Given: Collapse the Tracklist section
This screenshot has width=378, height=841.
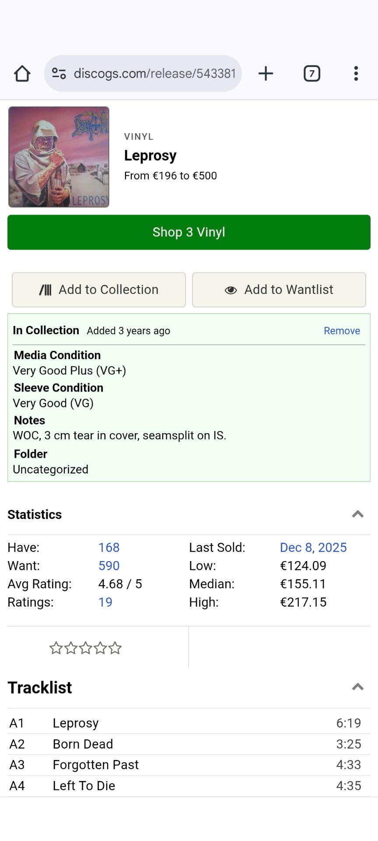Looking at the screenshot, I should point(357,687).
